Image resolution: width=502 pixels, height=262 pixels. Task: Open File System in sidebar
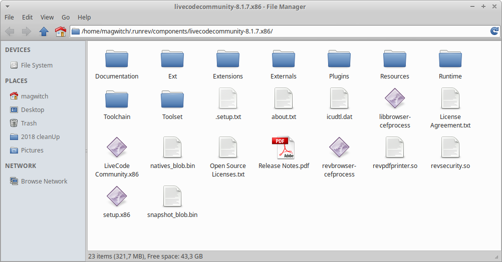pos(36,65)
